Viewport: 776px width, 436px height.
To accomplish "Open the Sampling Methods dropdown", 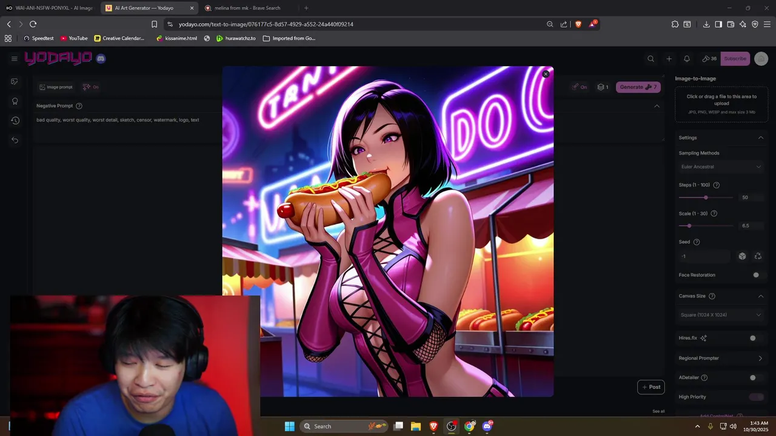I will coord(720,167).
